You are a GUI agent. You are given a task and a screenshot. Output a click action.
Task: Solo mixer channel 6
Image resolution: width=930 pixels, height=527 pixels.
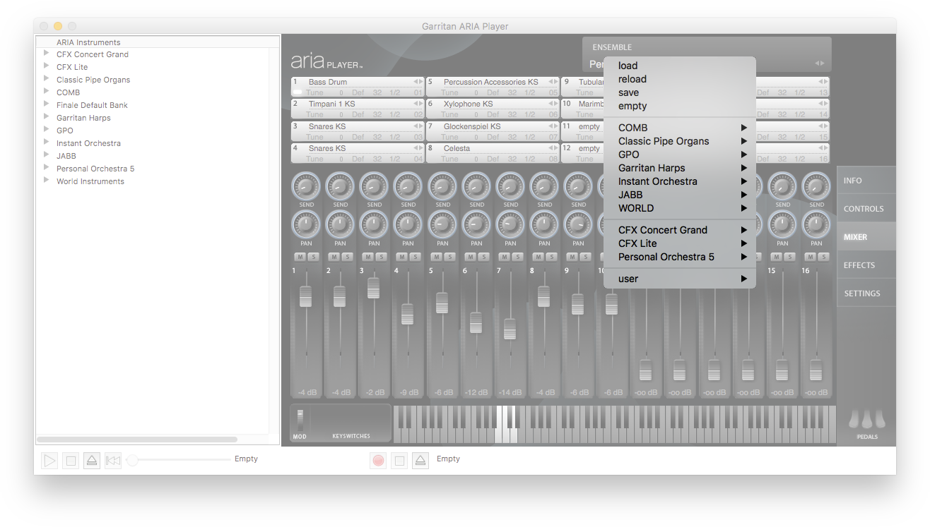[483, 257]
